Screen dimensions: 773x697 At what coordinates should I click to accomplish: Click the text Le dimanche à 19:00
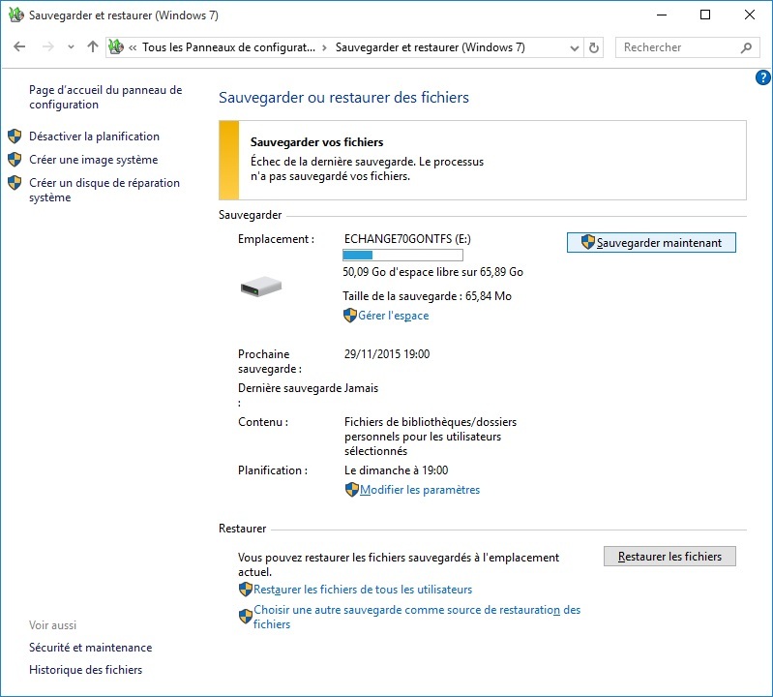click(x=397, y=470)
